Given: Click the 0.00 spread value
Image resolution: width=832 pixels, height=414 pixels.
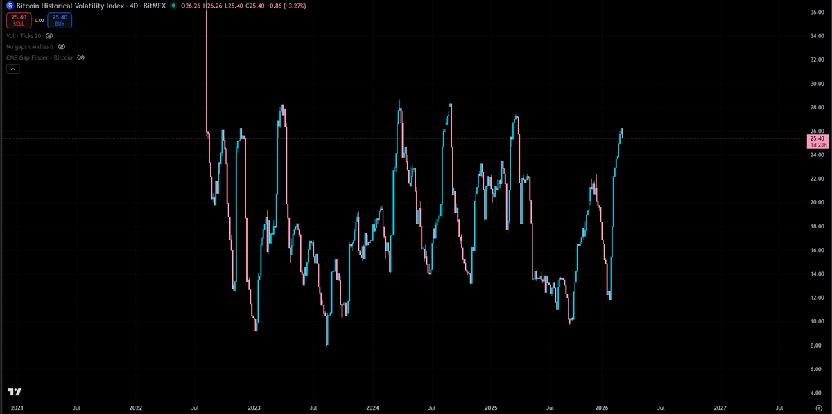Looking at the screenshot, I should click(40, 20).
